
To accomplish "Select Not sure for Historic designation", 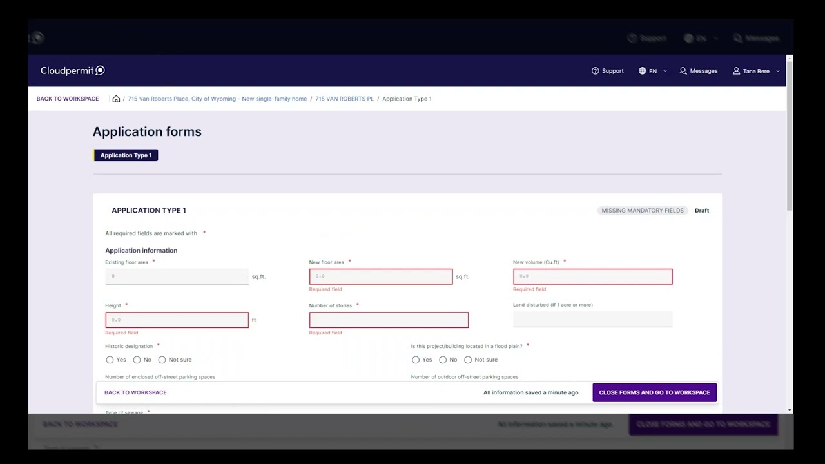I will pyautogui.click(x=162, y=360).
